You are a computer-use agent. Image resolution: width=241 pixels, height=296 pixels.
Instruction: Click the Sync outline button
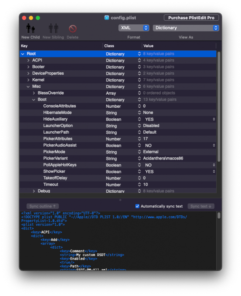[43, 206]
